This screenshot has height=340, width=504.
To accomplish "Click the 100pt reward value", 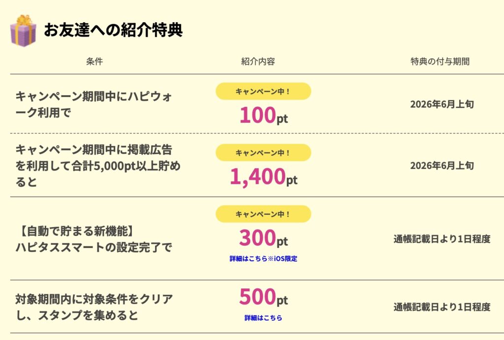I will pyautogui.click(x=263, y=115).
